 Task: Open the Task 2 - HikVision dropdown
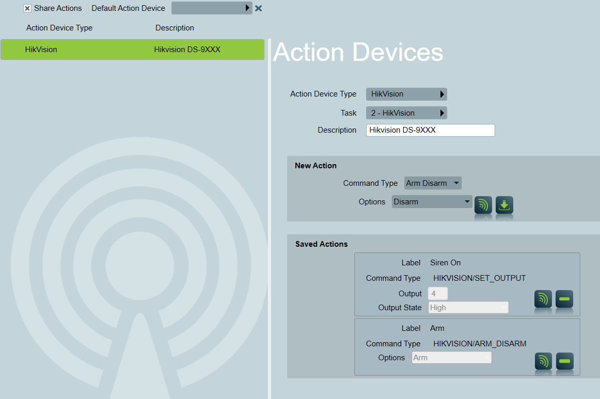(x=406, y=113)
